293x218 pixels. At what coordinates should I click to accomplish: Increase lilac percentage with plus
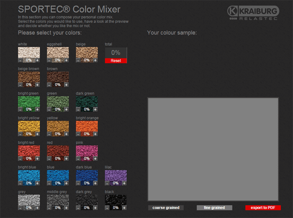tap(124, 183)
